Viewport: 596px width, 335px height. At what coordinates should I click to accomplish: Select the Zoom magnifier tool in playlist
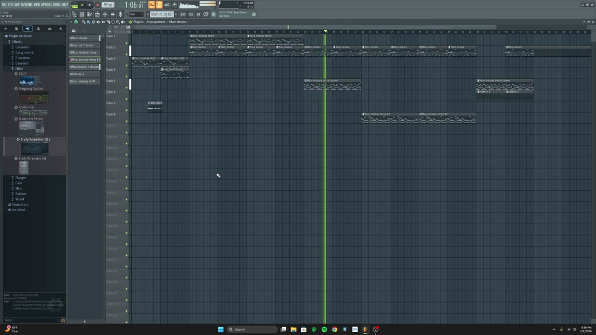click(x=118, y=22)
